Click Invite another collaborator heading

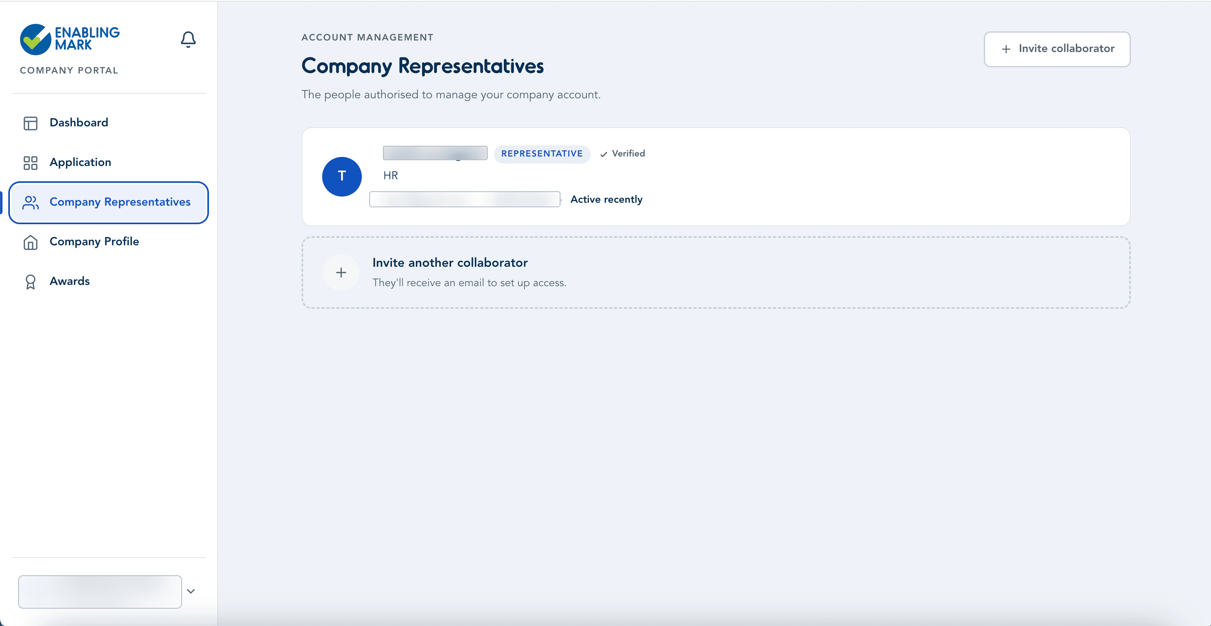coord(450,263)
